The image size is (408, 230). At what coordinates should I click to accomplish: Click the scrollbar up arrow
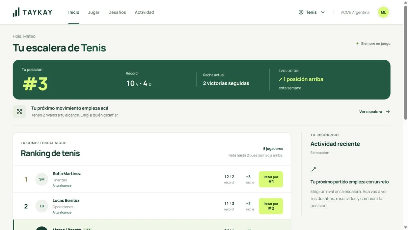[405, 3]
